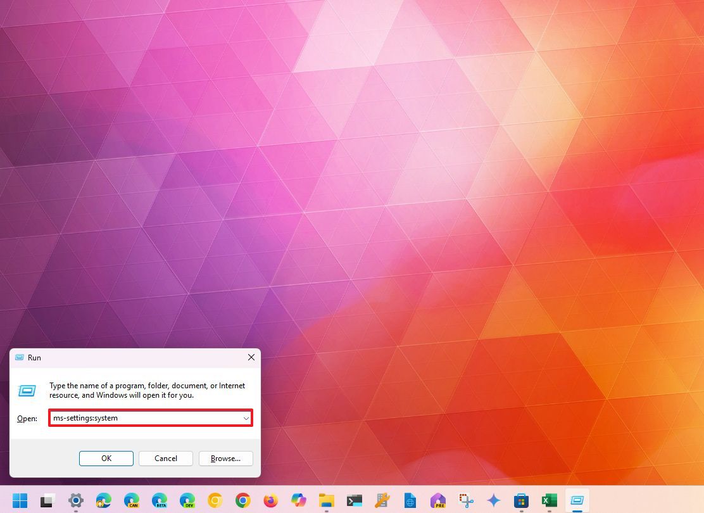The height and width of the screenshot is (513, 704).
Task: Open Copilot from the taskbar
Action: point(298,500)
